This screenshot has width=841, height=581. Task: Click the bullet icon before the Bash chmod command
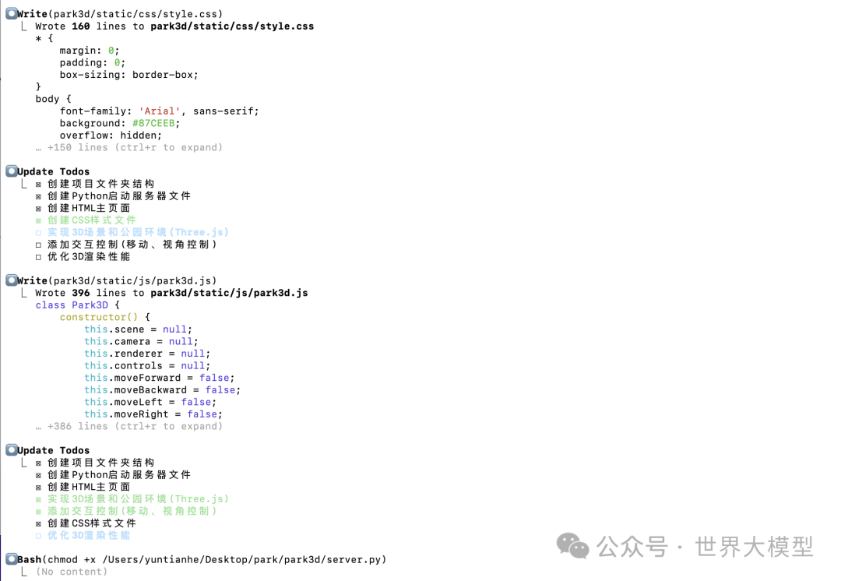[11, 559]
